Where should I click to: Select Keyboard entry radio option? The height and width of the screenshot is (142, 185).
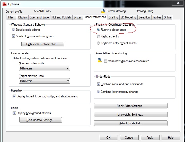pyautogui.click(x=98, y=36)
